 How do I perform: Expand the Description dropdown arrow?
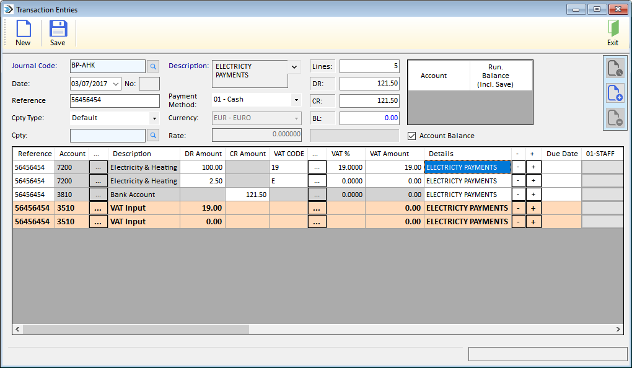pyautogui.click(x=294, y=67)
